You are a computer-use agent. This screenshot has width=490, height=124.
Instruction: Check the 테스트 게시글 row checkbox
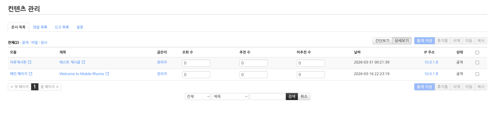[x=477, y=63]
